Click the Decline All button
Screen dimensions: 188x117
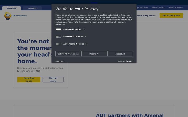[94, 54]
